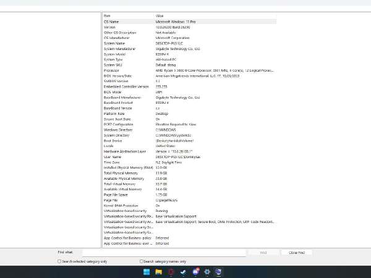Open Discord from the taskbar
Screen dimensions: 371x278
195,272
